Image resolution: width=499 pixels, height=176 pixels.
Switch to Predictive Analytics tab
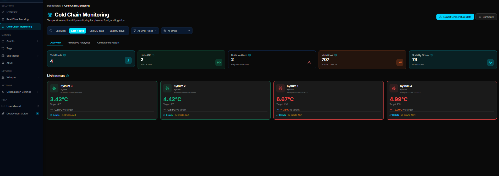pos(79,43)
